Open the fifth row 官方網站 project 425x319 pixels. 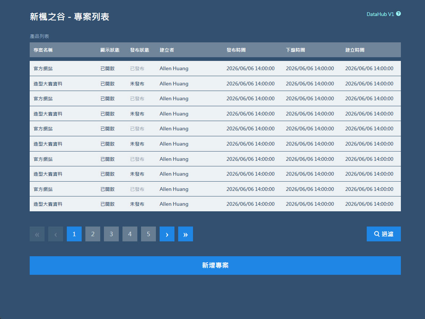(215, 128)
